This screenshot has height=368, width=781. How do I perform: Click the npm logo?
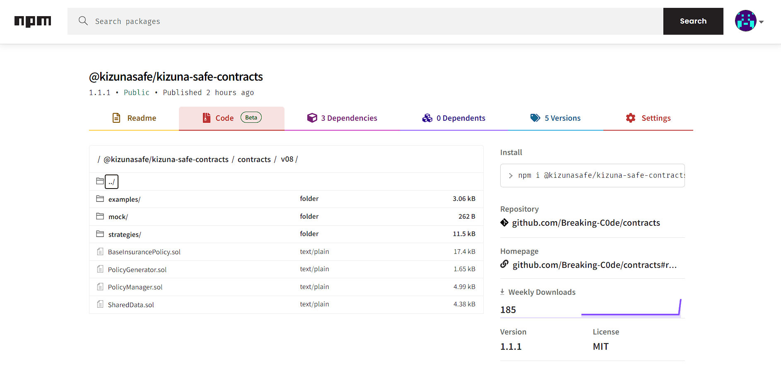click(x=33, y=22)
